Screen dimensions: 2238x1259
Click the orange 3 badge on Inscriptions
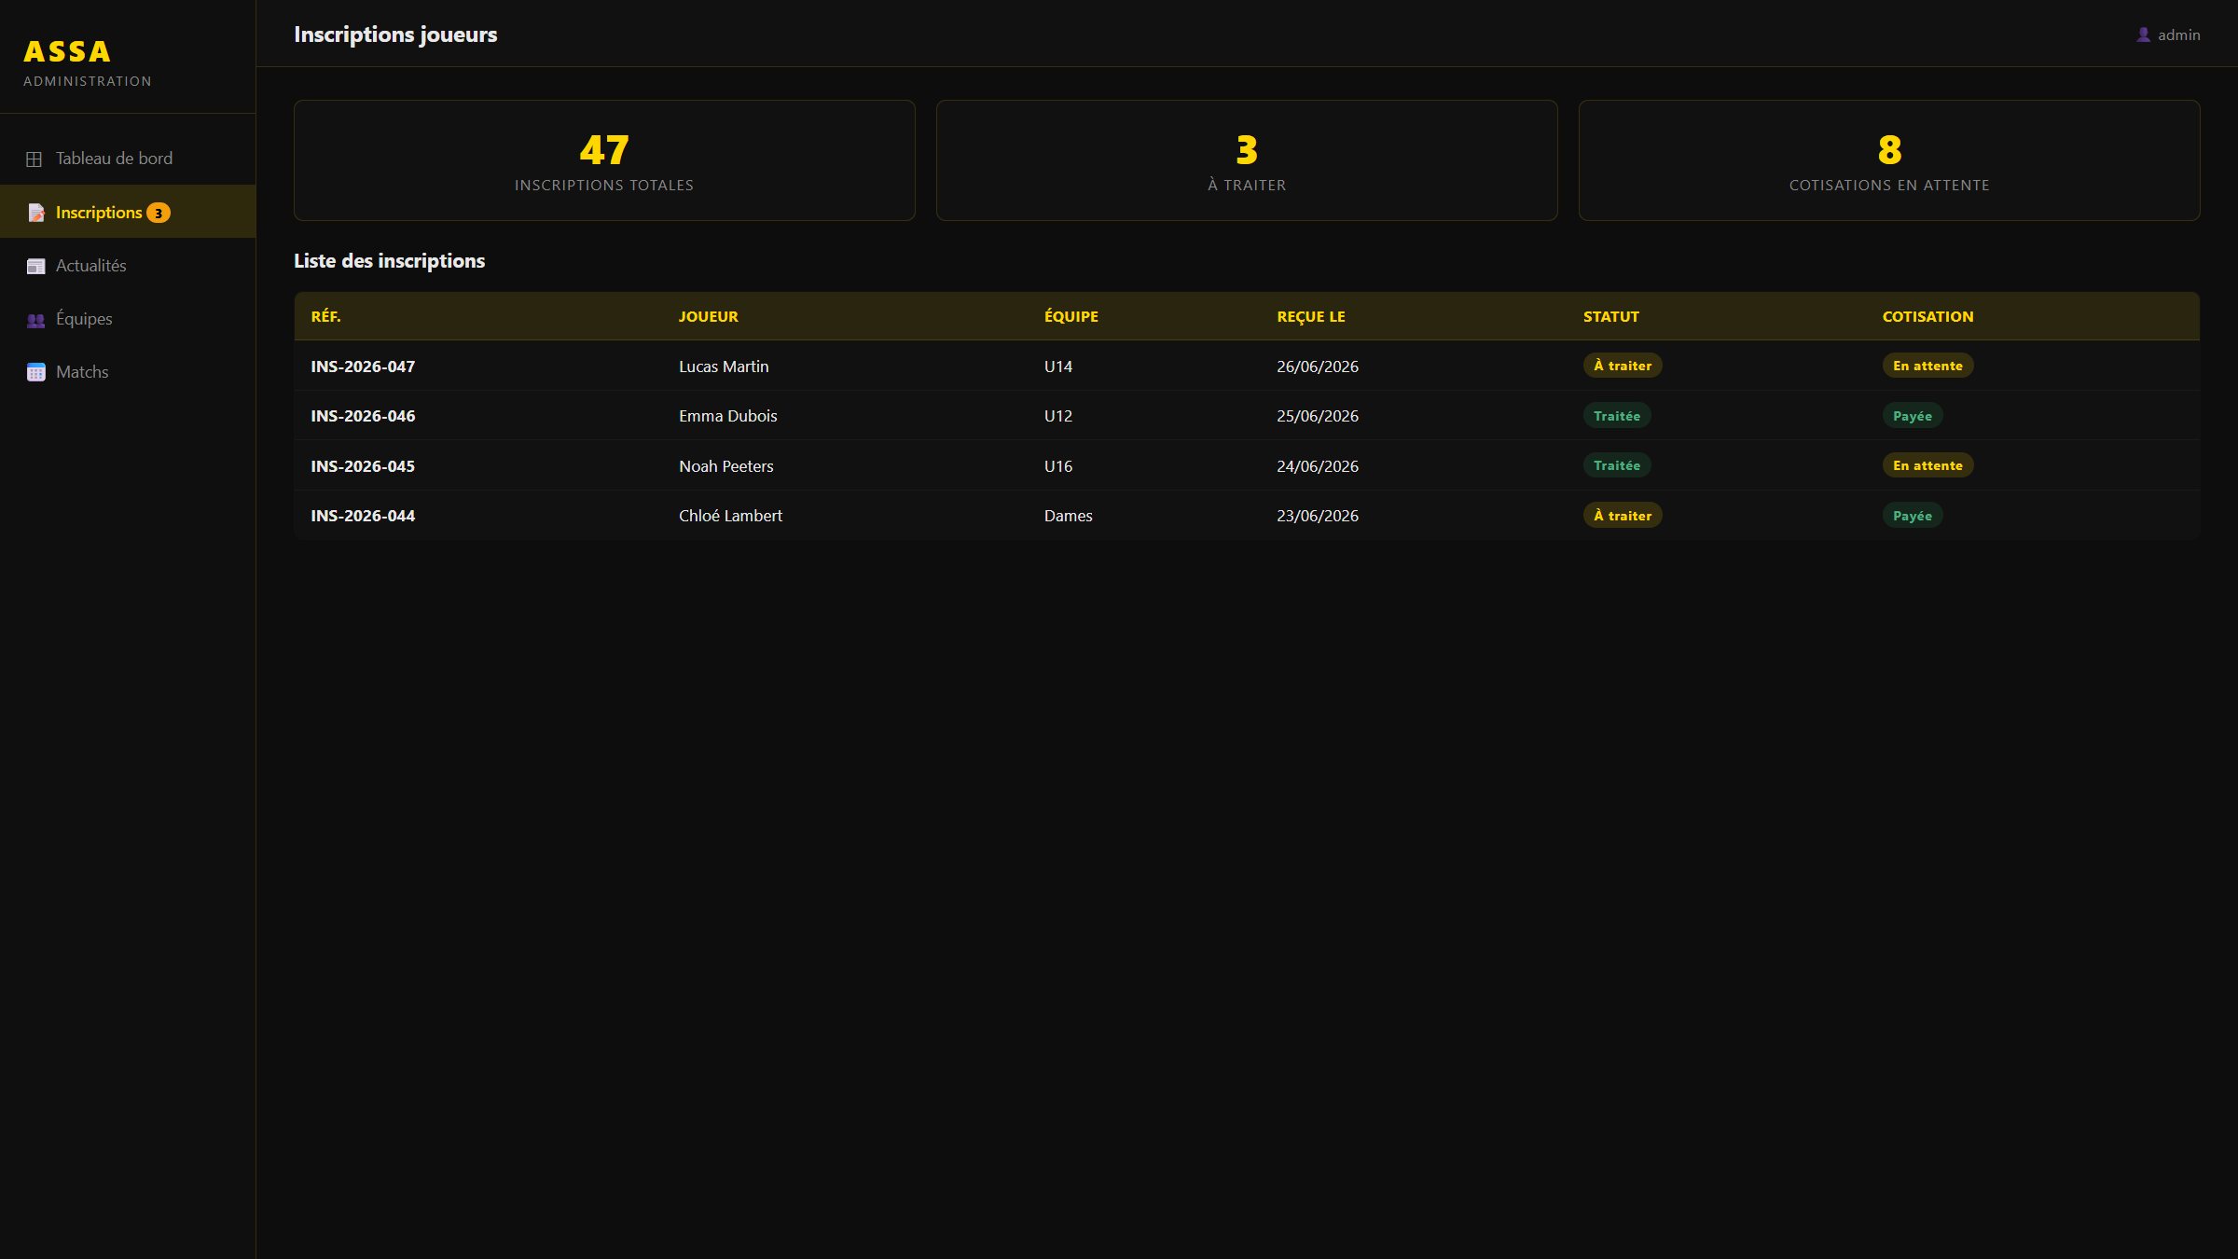point(159,213)
